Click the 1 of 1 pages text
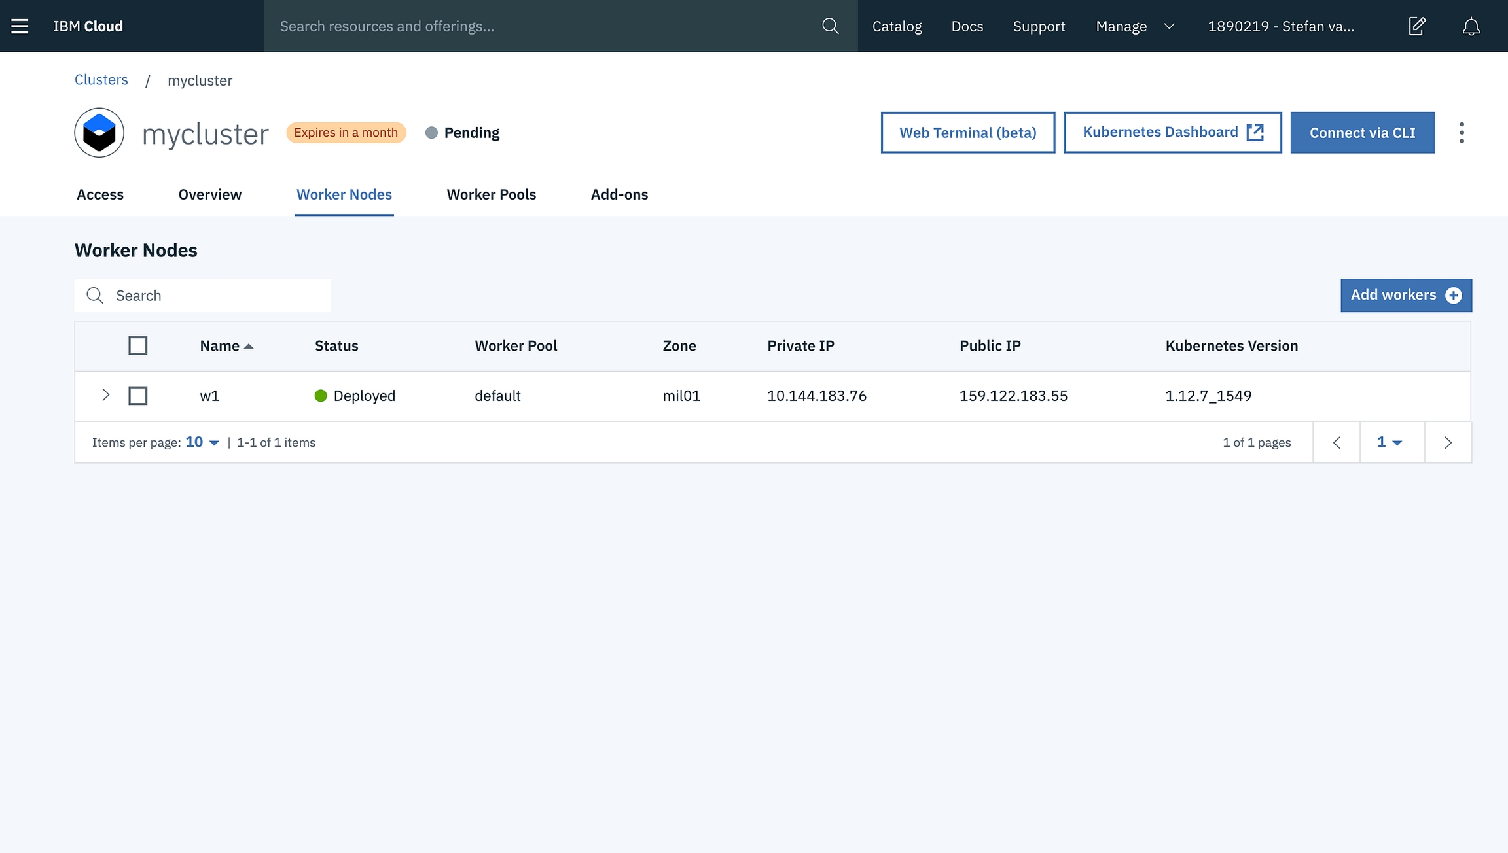The height and width of the screenshot is (853, 1508). click(1257, 443)
